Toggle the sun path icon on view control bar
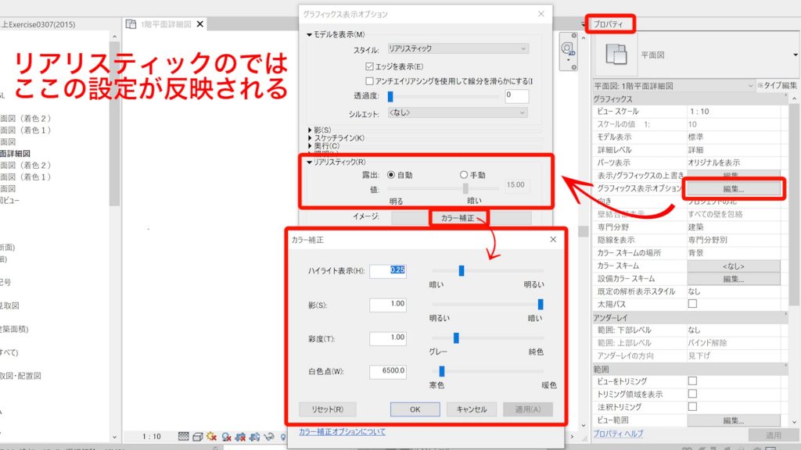The height and width of the screenshot is (450, 801). 211,437
